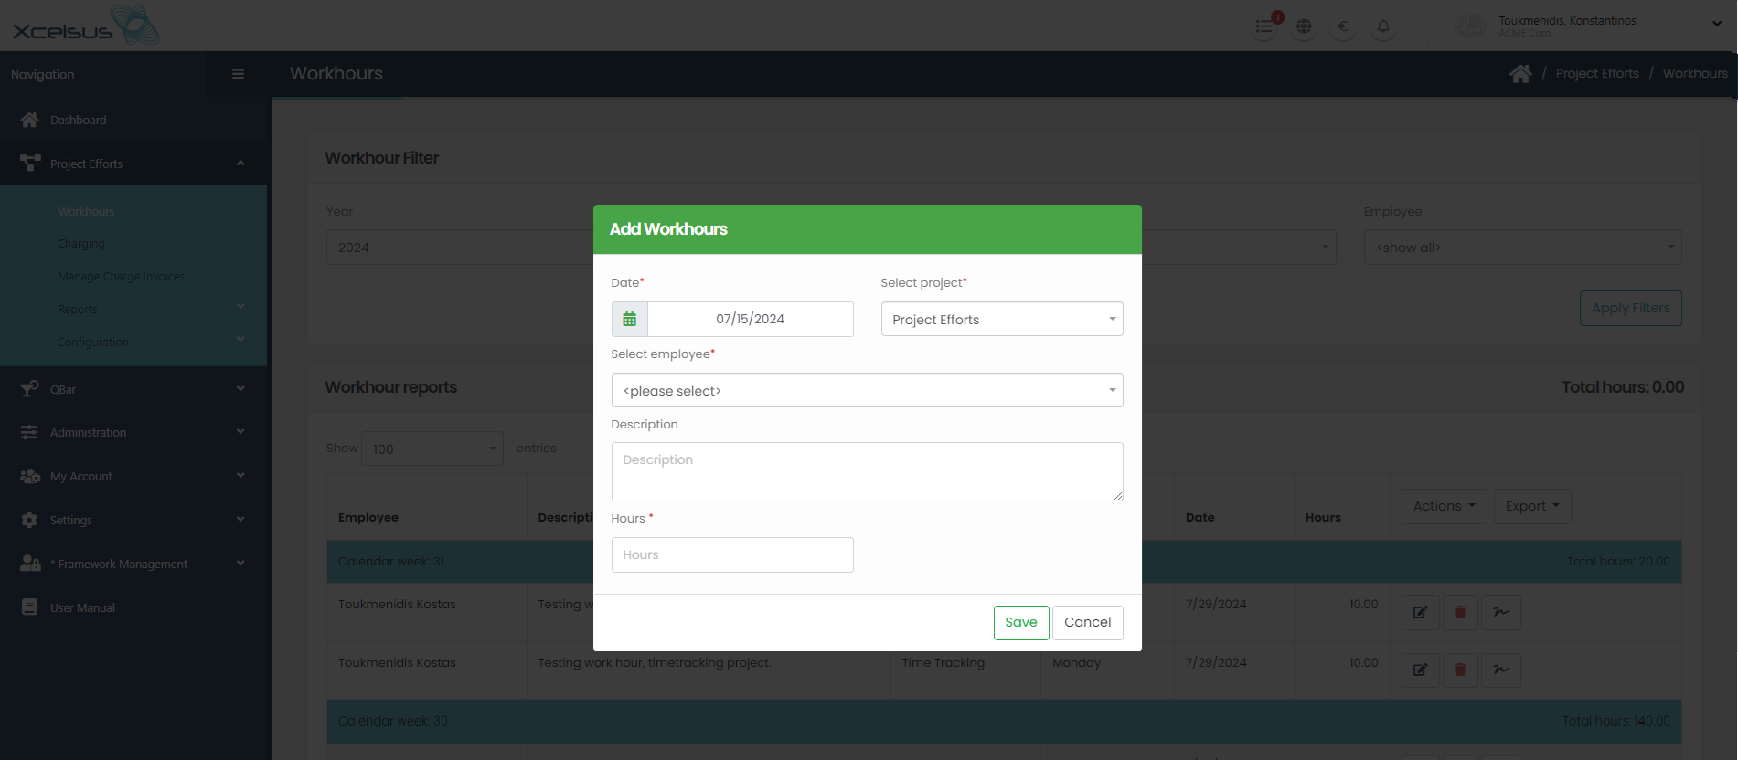Image resolution: width=1738 pixels, height=760 pixels.
Task: Cancel the Add Workhours dialog
Action: click(1087, 622)
